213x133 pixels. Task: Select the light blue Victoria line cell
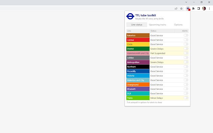coord(138,75)
